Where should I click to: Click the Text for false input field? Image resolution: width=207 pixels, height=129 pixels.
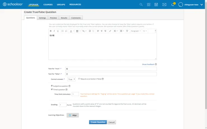(111, 74)
